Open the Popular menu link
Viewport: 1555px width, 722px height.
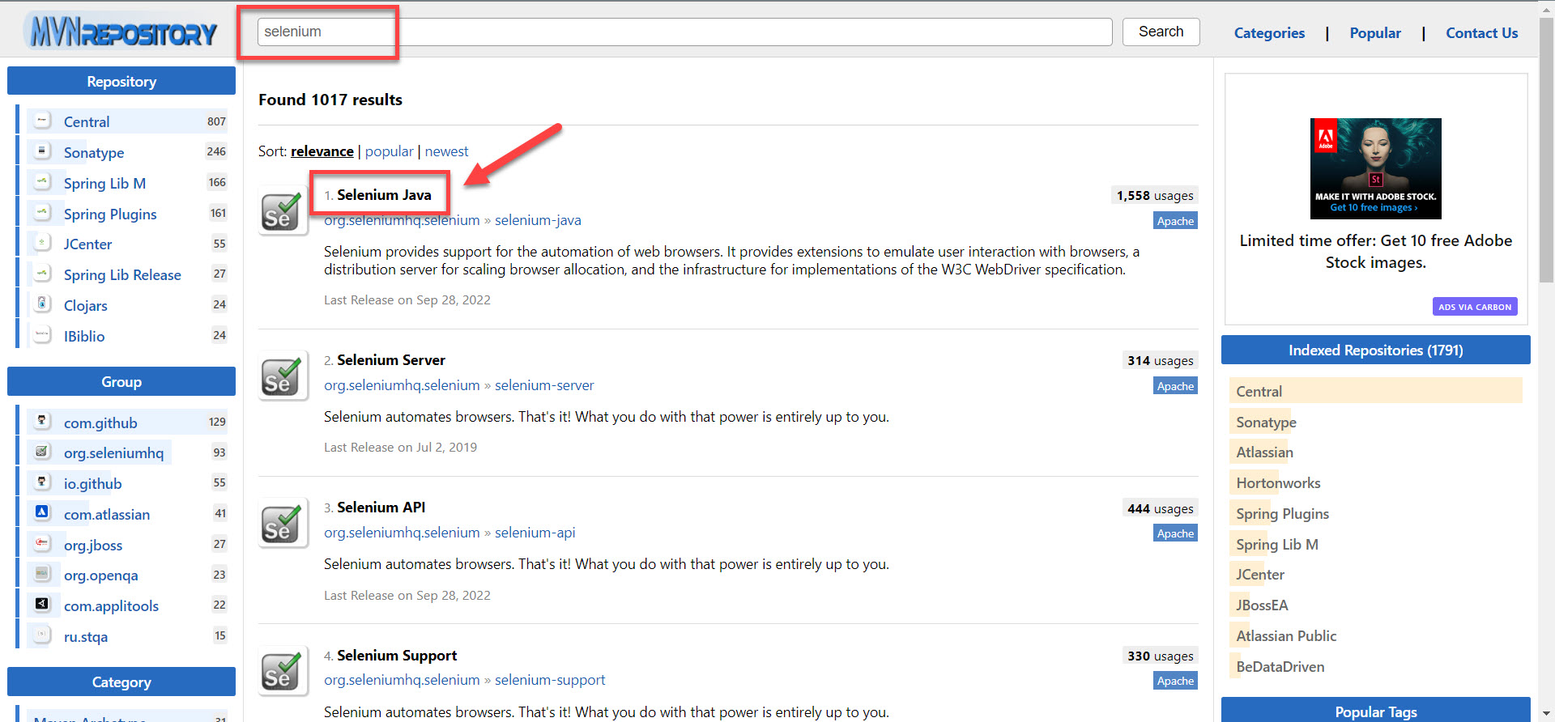(x=1375, y=33)
